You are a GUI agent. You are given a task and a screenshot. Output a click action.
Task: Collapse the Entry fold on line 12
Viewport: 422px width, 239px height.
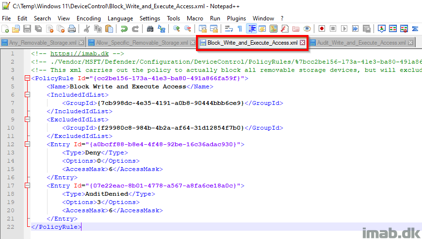pos(27,144)
